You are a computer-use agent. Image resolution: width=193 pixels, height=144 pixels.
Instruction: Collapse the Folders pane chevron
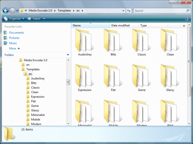(x=68, y=55)
